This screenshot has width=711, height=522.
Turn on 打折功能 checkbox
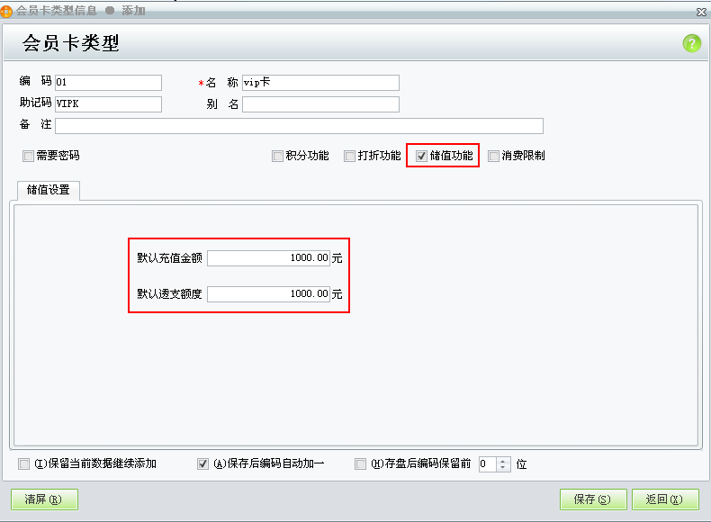point(349,156)
